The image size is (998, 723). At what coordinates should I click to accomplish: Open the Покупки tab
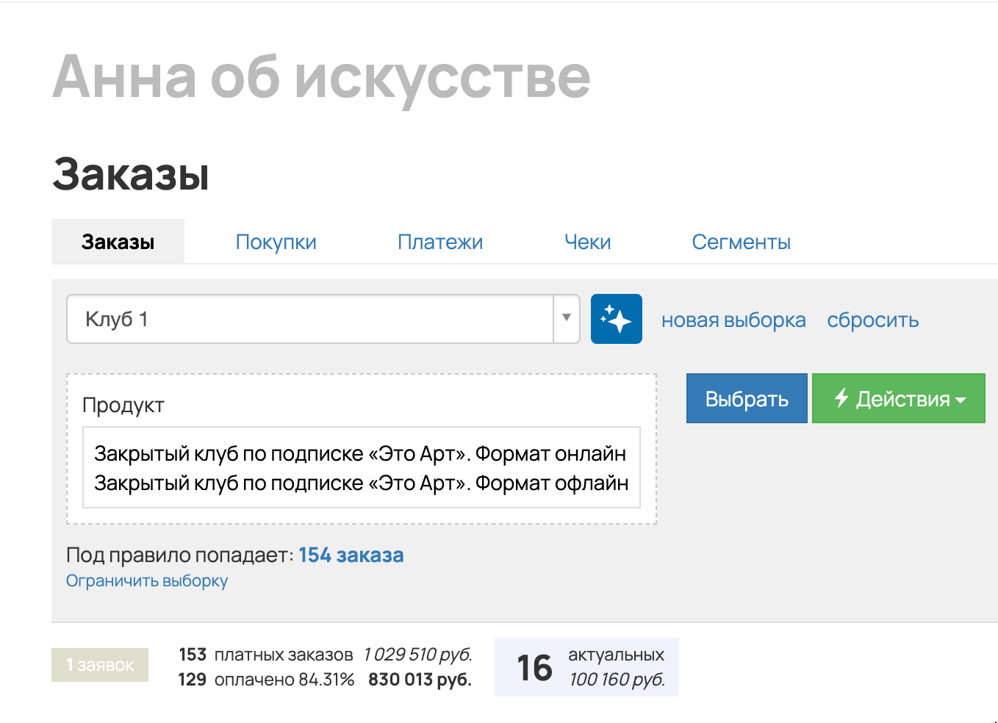(276, 242)
